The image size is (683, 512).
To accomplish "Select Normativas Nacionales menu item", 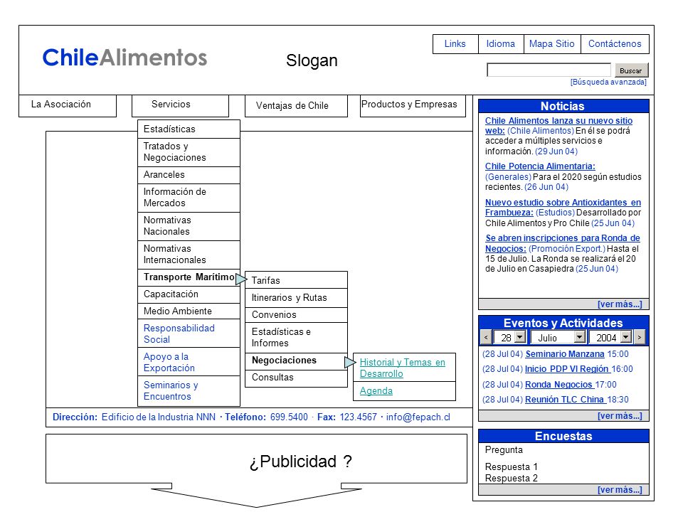I will tap(189, 226).
